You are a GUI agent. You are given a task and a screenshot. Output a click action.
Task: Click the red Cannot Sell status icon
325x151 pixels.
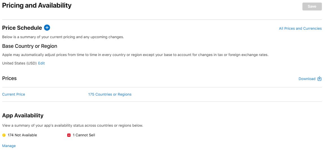tap(69, 135)
